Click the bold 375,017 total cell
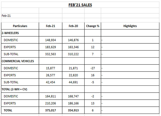The height and width of the screenshot is (116, 161). [50, 110]
